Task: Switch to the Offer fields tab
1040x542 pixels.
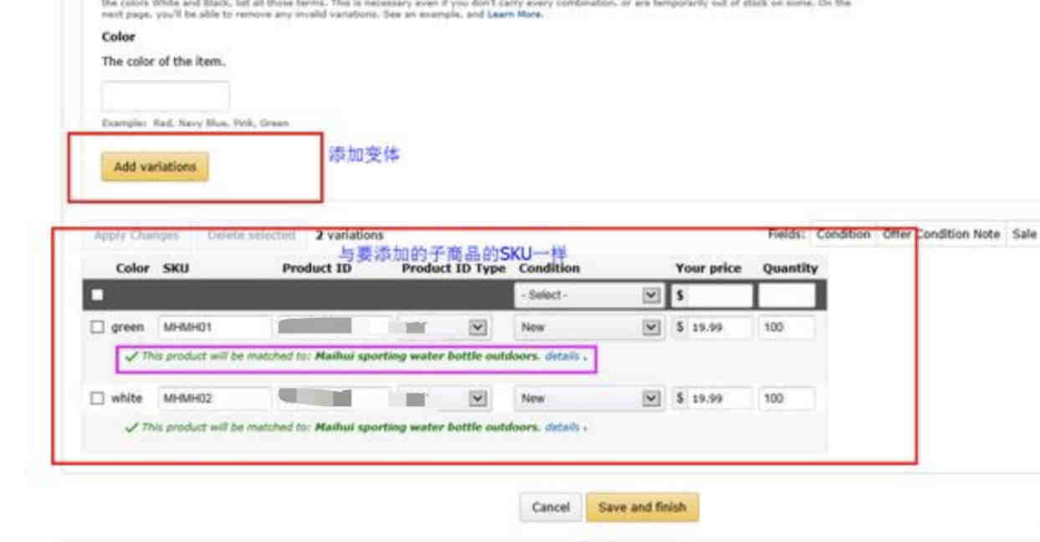Action: (896, 234)
